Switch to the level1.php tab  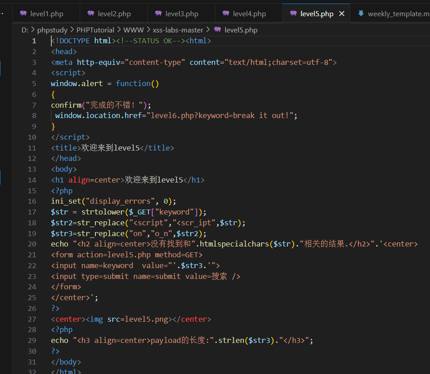[x=46, y=14]
